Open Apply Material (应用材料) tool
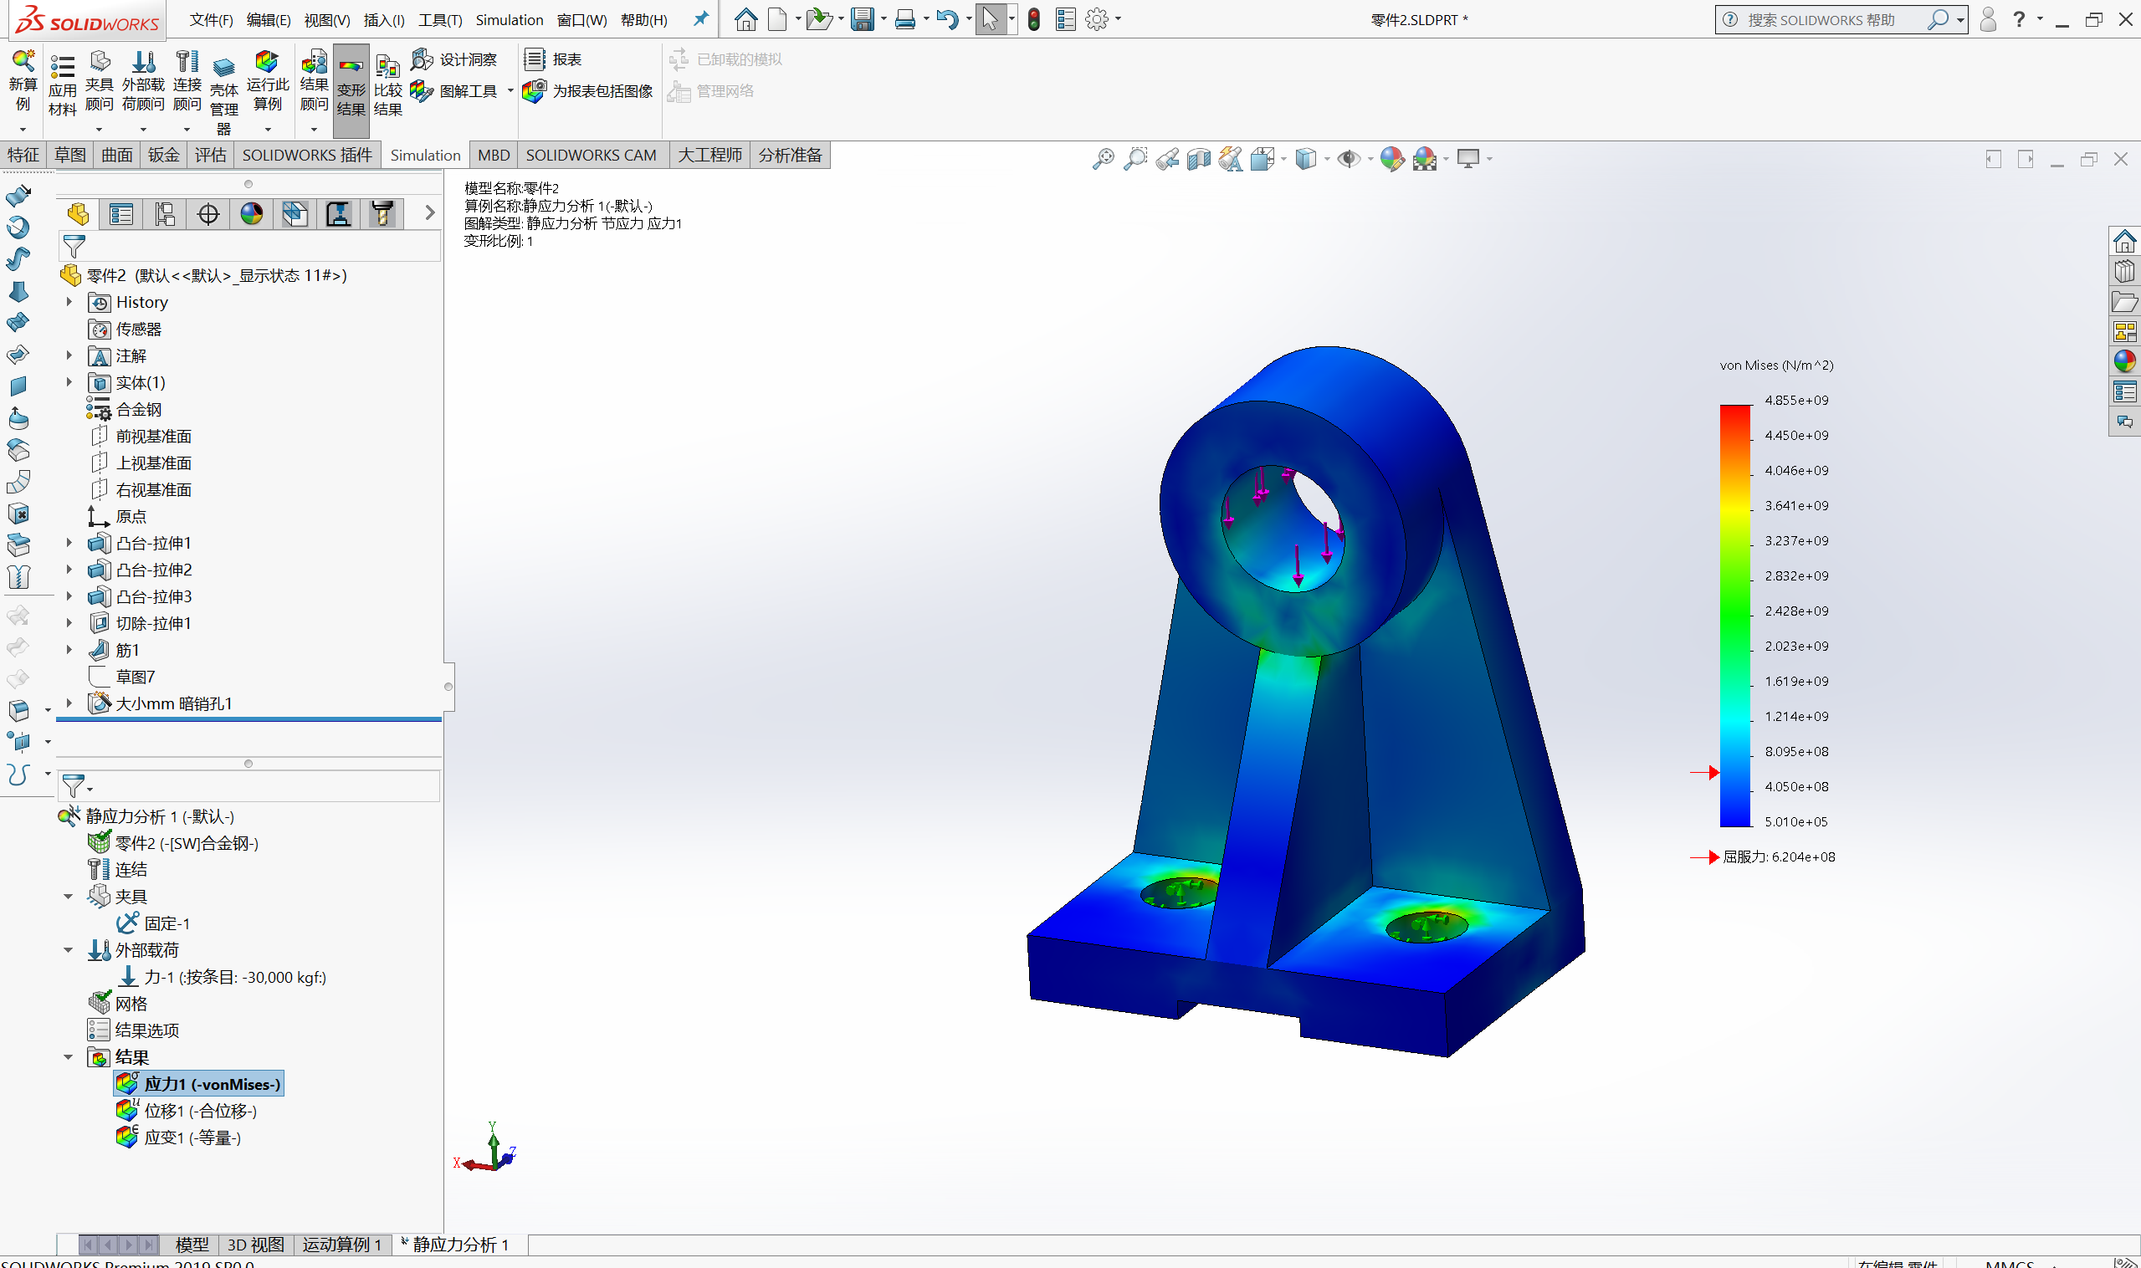2141x1268 pixels. tap(63, 85)
